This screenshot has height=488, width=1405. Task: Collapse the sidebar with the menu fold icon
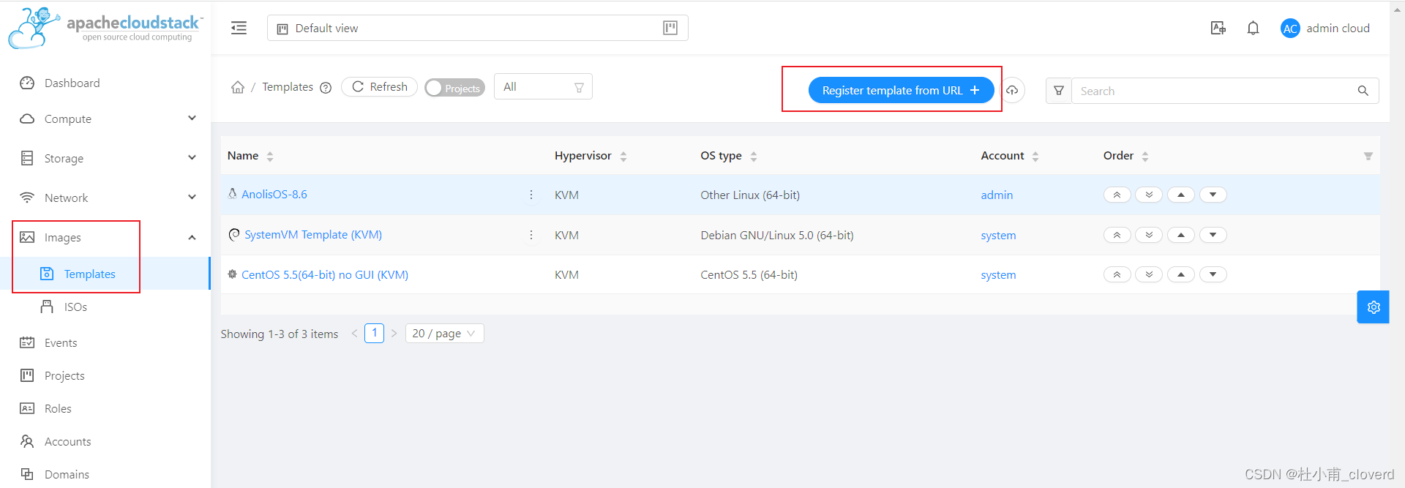239,28
